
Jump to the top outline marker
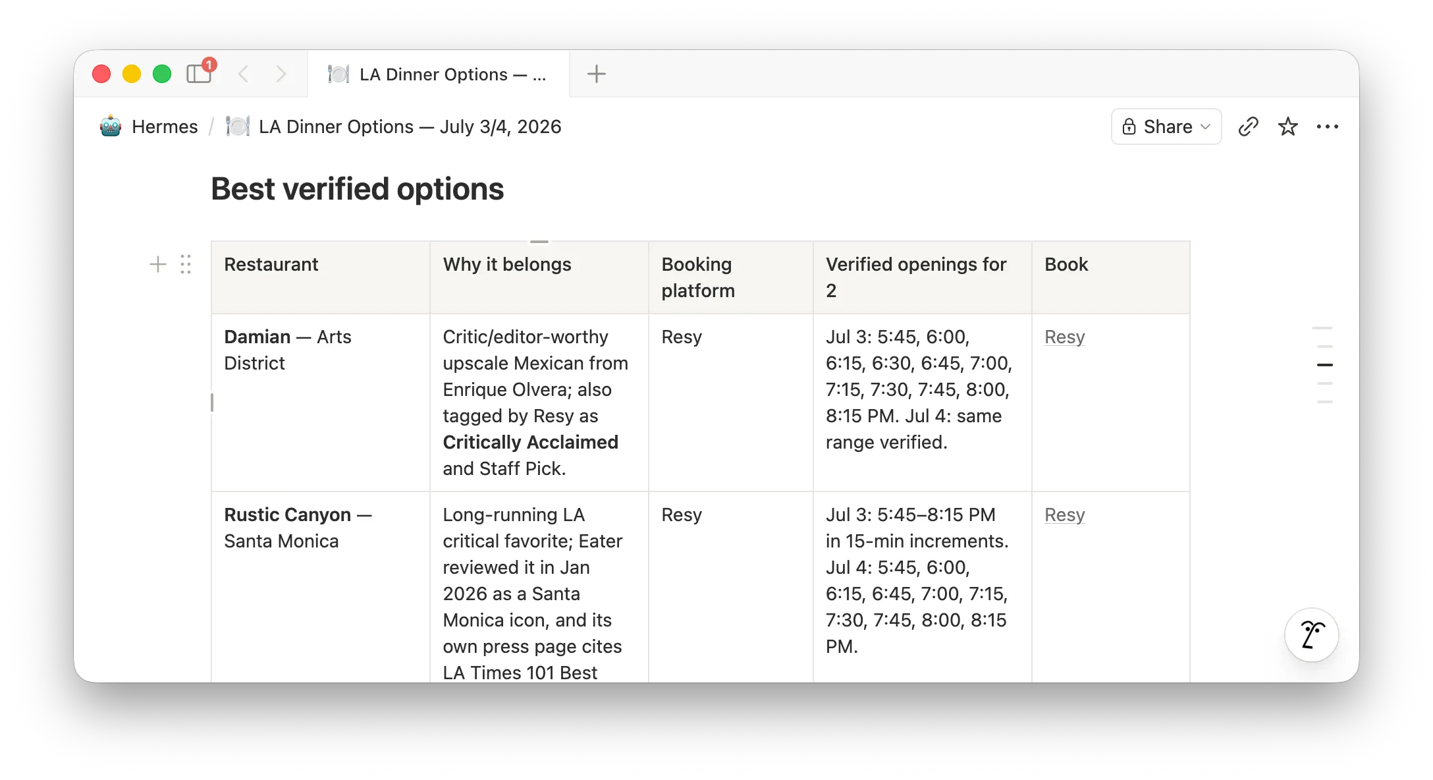pos(1322,328)
